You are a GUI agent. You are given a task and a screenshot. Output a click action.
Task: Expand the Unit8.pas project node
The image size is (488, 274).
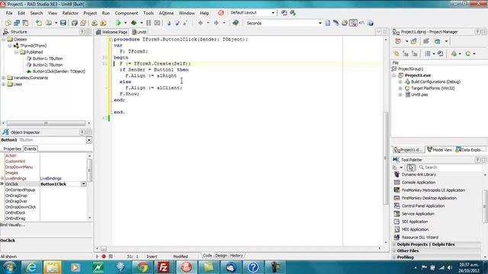[400, 94]
